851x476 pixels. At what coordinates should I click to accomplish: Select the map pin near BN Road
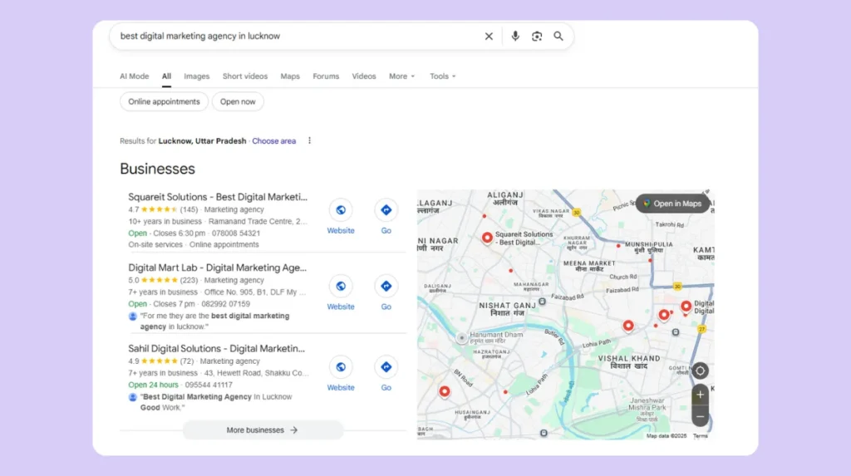[445, 391]
